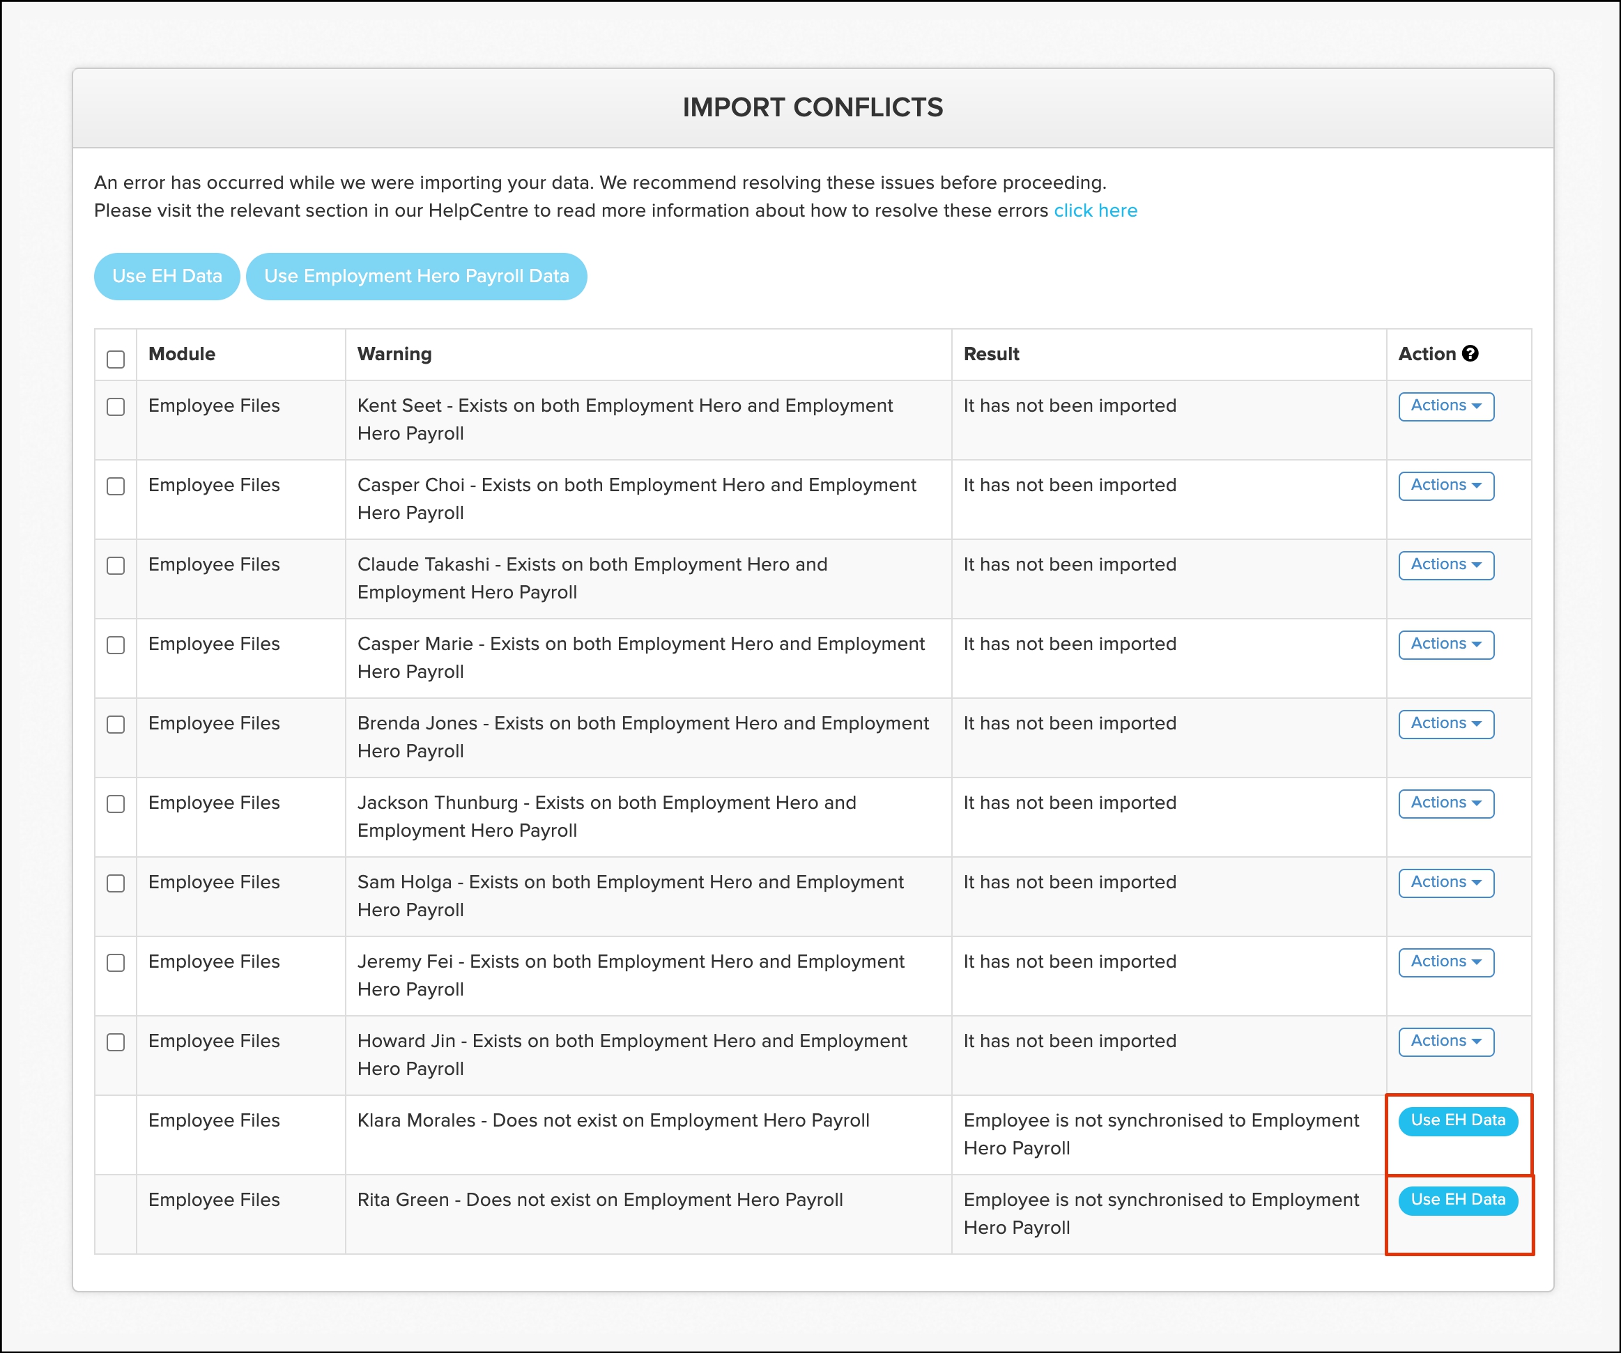
Task: Click Use Employment Hero Payroll Data button
Action: 416,277
